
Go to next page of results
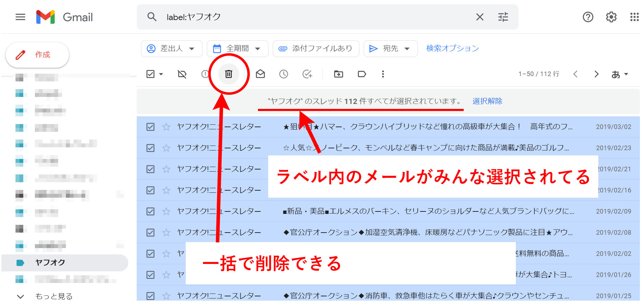[x=596, y=74]
